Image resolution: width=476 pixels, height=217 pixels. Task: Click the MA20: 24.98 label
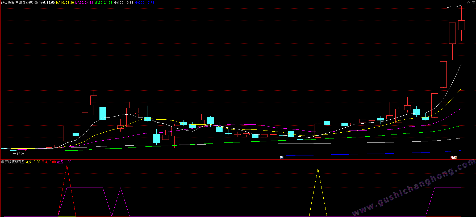point(84,3)
